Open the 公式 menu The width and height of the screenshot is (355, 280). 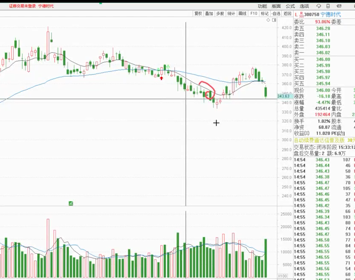point(290,6)
